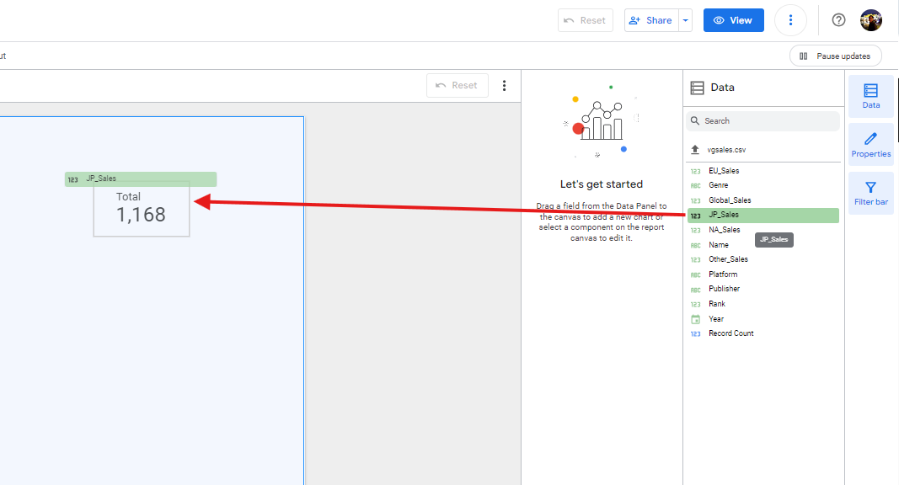This screenshot has height=485, width=899.
Task: Click the vgsales.csv data source icon
Action: tap(695, 150)
